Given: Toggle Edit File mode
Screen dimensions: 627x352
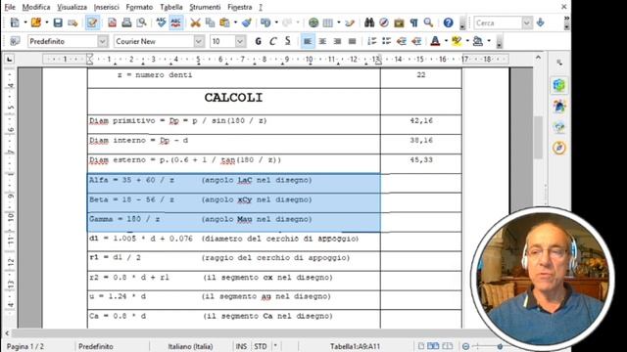Looking at the screenshot, I should click(x=92, y=22).
